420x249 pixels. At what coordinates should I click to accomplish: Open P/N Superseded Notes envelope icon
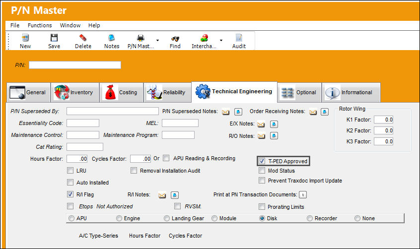pos(225,112)
